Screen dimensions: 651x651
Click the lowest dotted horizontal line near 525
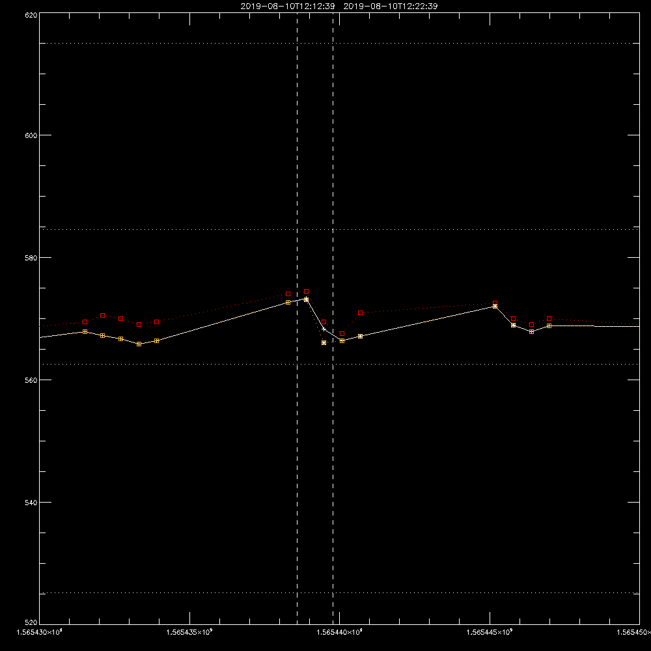pos(339,593)
